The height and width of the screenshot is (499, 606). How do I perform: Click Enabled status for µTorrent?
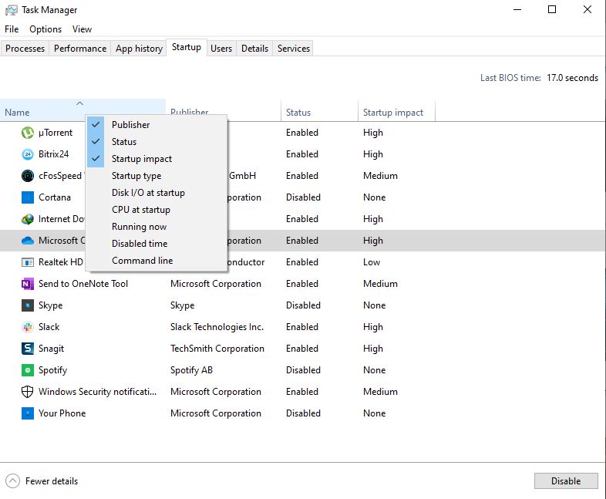coord(301,133)
